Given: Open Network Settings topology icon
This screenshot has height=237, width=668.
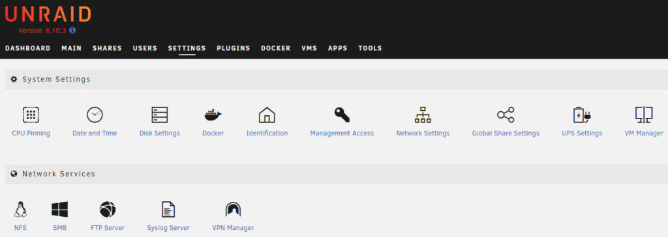Looking at the screenshot, I should tap(423, 115).
